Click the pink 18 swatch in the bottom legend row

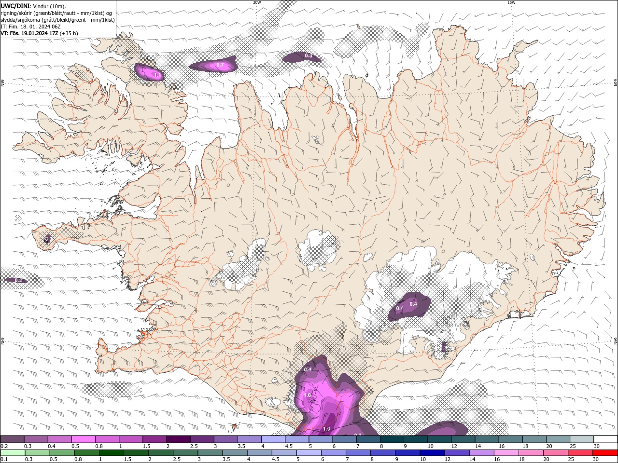pos(532,453)
